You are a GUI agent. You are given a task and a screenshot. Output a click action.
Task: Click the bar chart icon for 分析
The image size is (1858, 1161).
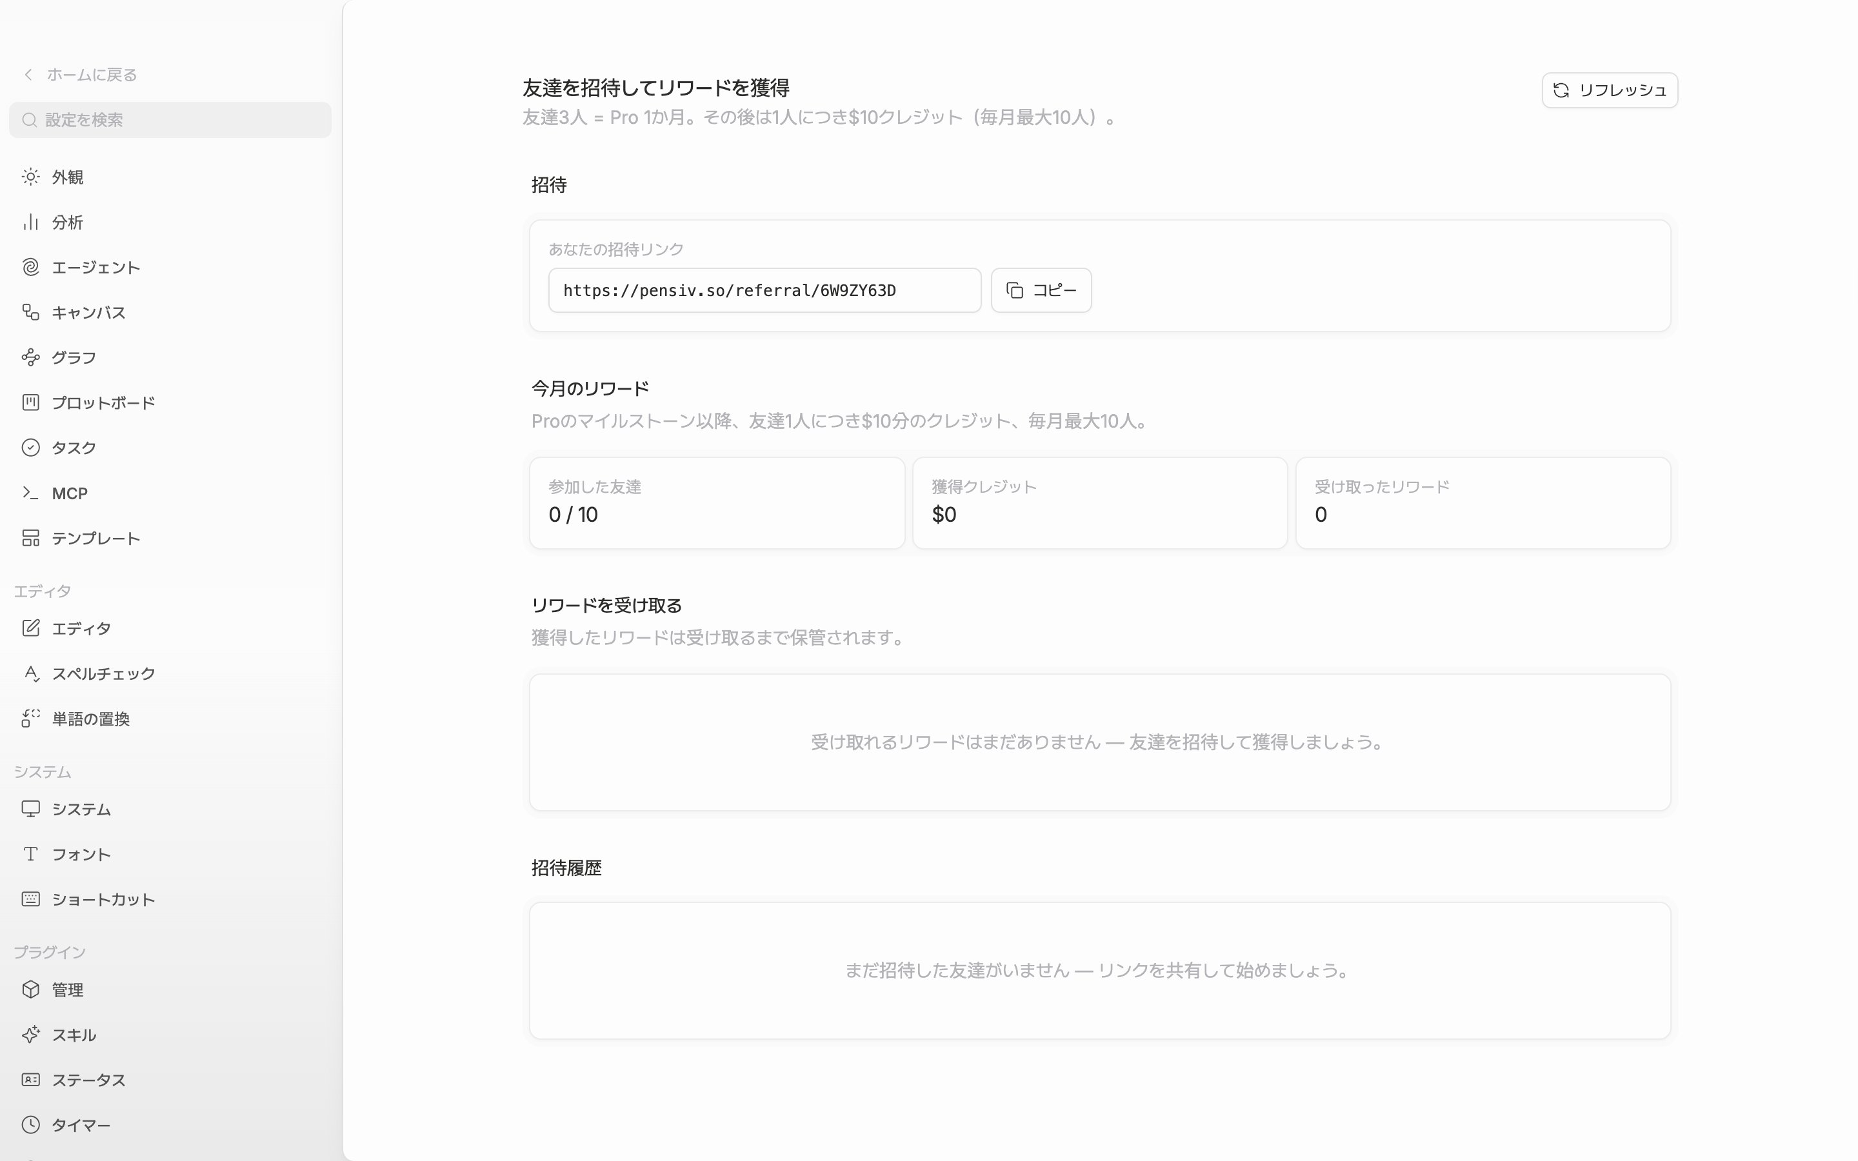[x=31, y=223]
